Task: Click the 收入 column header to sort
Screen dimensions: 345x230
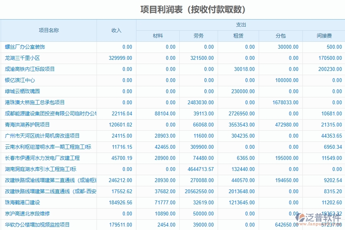Action: [x=116, y=30]
